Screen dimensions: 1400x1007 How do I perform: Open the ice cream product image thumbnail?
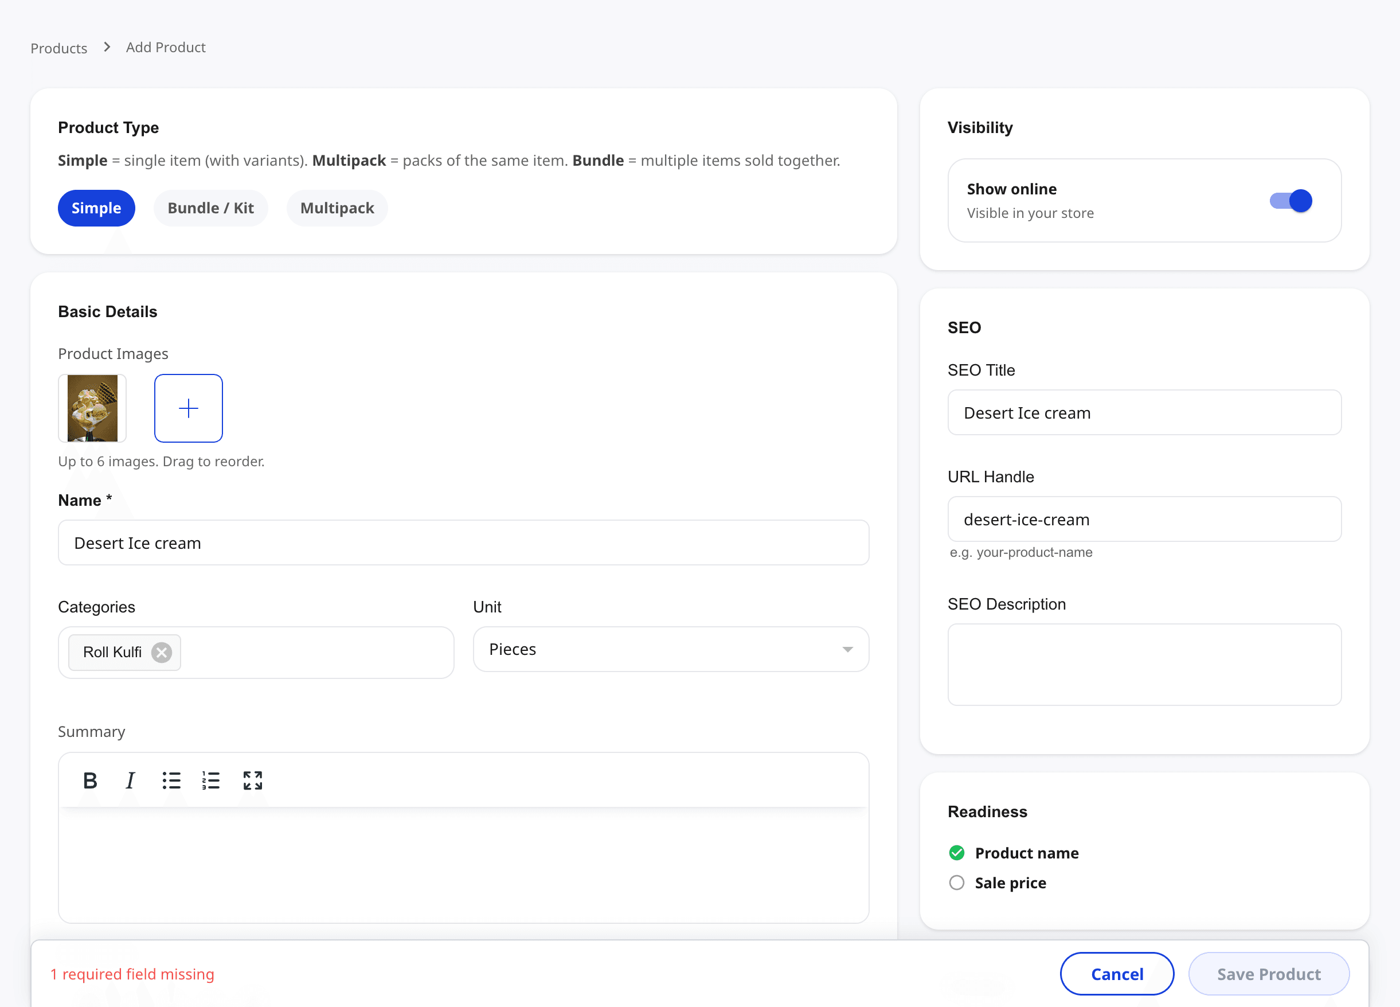pos(93,408)
